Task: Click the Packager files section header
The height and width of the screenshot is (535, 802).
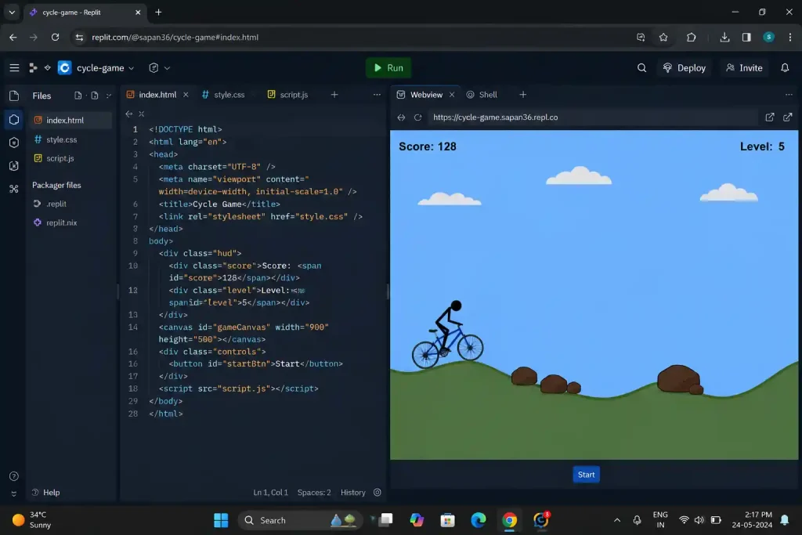Action: [x=56, y=185]
